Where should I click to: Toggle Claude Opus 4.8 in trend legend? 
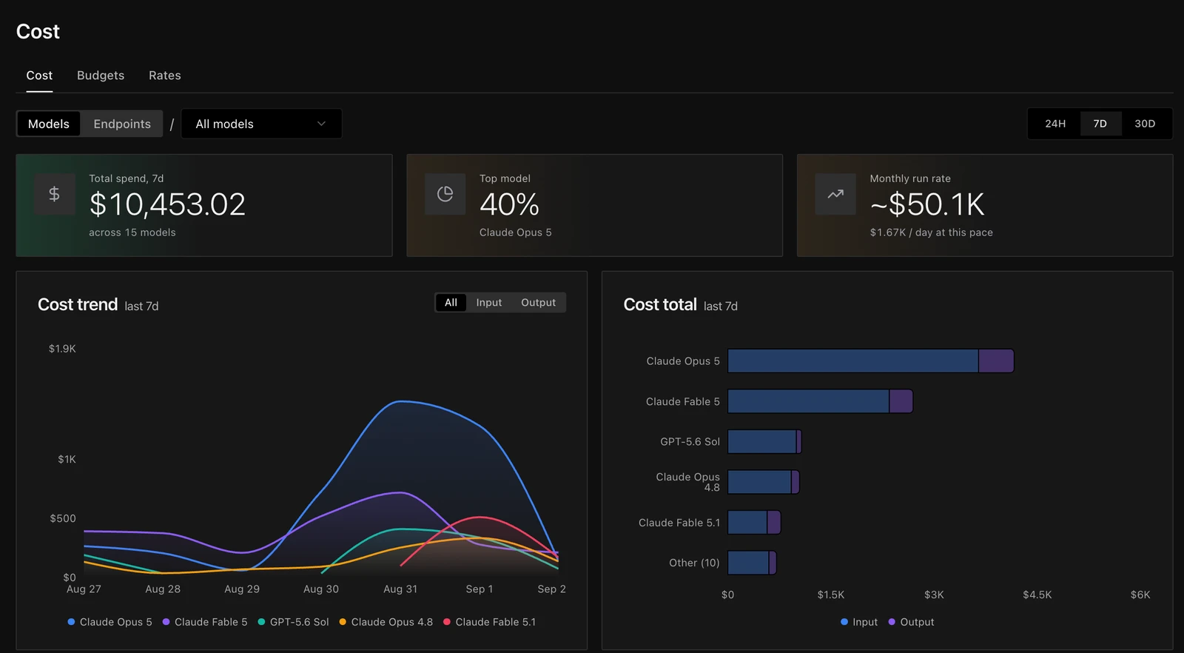coord(386,622)
